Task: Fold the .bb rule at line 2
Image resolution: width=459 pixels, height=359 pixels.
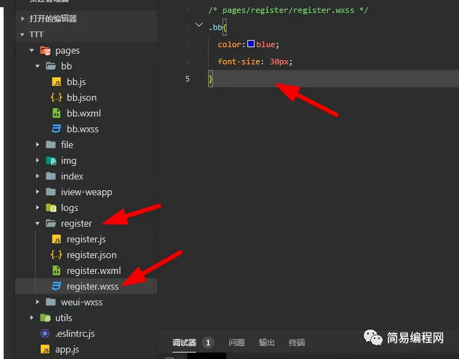Action: (x=199, y=25)
